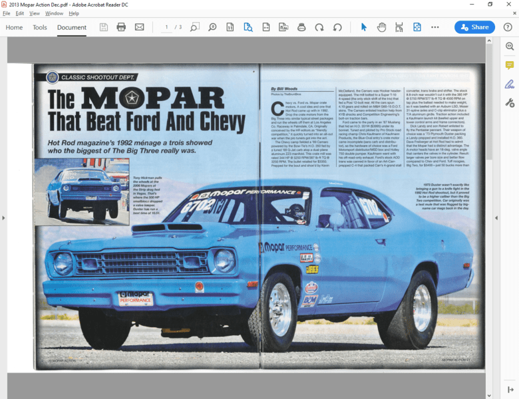Image resolution: width=519 pixels, height=399 pixels.
Task: Open the File menu
Action: point(7,13)
